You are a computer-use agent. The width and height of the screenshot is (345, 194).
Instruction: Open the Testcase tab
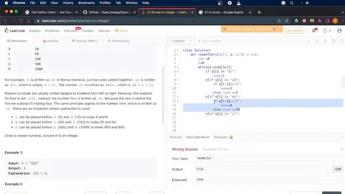coord(175,137)
